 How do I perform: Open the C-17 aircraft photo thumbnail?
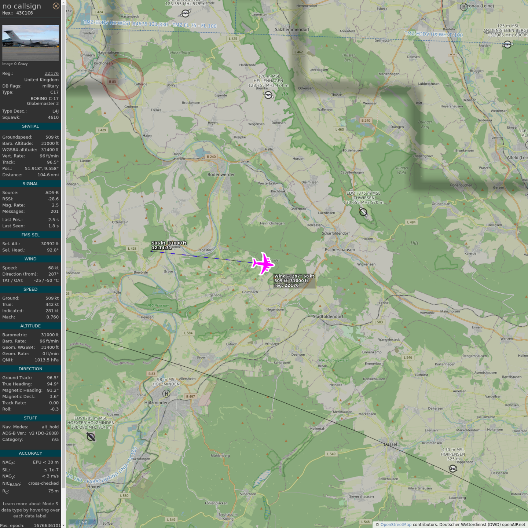(x=30, y=43)
